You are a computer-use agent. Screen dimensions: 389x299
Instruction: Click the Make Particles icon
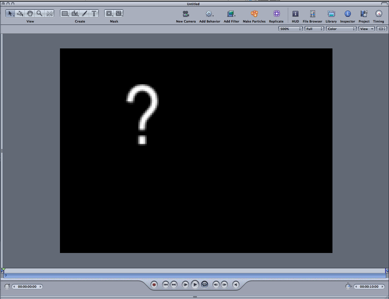click(254, 14)
